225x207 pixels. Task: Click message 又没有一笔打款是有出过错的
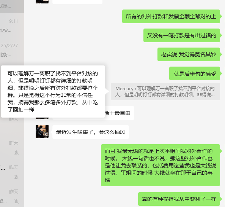(182, 35)
